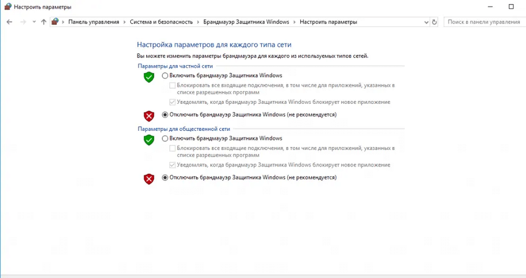Open recent locations dropdown near navigation arrows

tap(34, 22)
